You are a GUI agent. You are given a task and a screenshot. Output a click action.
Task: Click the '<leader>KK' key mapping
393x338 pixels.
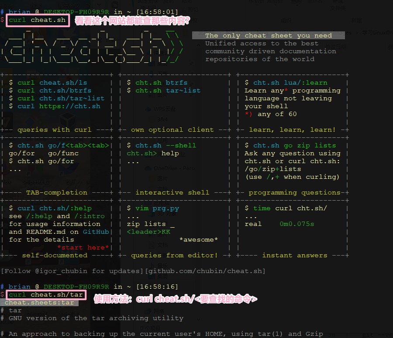click(x=148, y=232)
